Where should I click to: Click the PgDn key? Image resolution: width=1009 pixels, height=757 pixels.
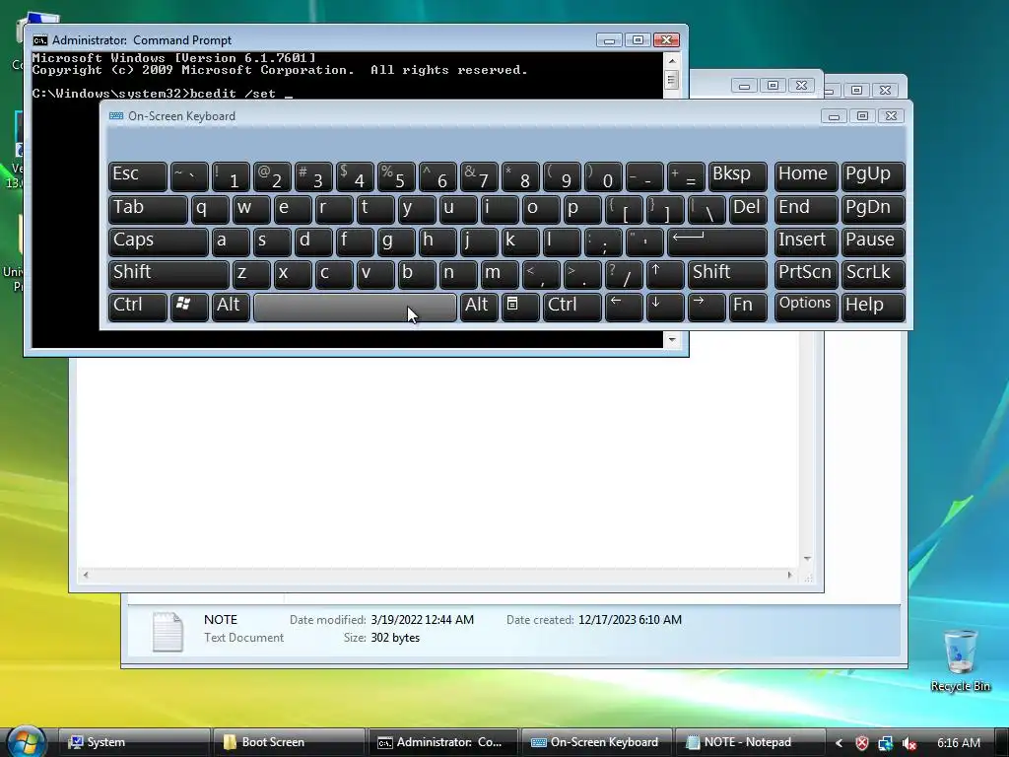(873, 209)
